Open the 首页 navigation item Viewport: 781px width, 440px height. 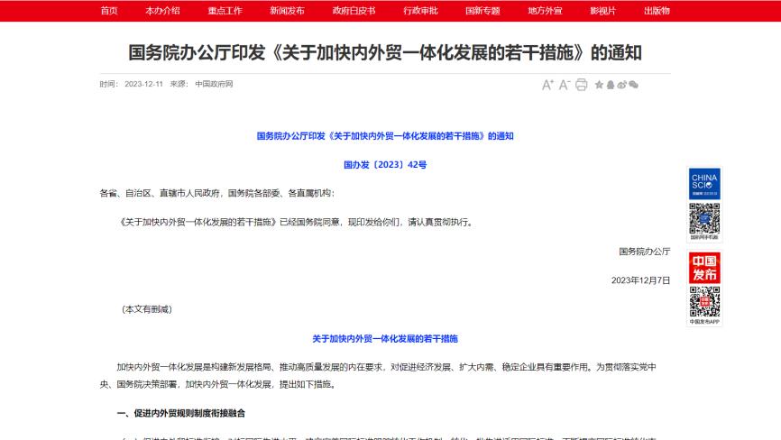[x=109, y=11]
